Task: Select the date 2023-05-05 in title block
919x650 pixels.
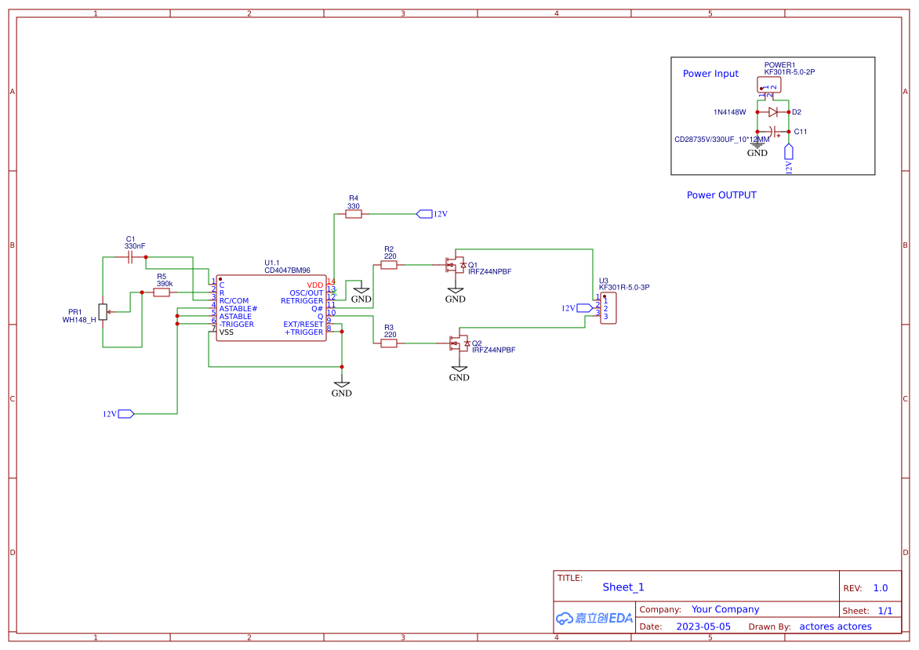Action: [705, 626]
